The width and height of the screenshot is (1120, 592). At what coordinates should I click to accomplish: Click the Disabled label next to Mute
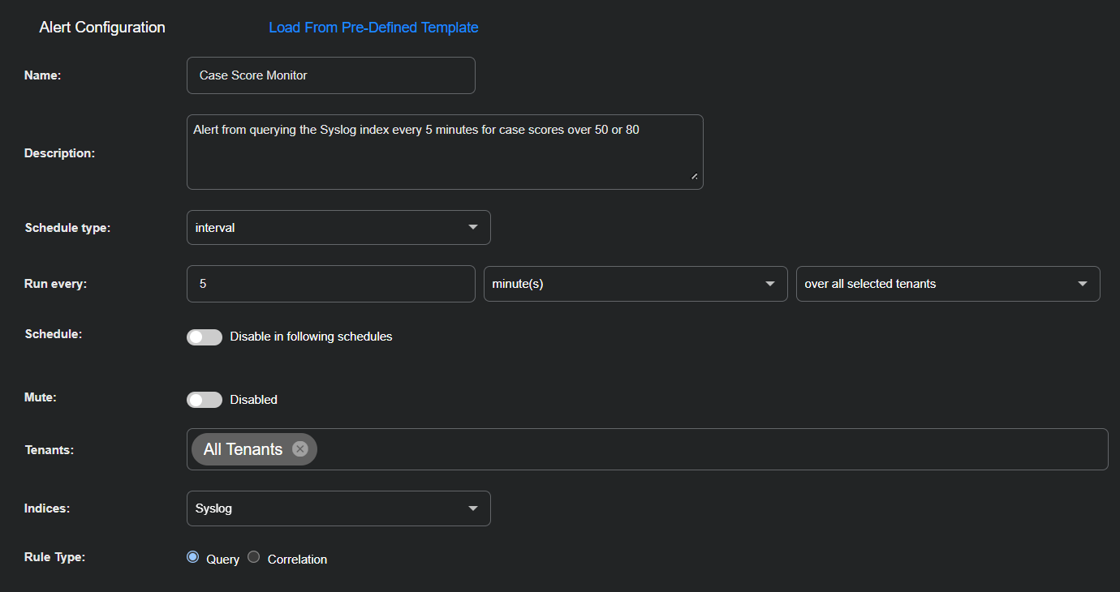click(253, 400)
